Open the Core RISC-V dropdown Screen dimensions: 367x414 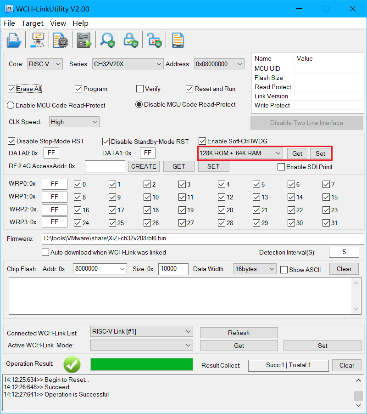[45, 64]
